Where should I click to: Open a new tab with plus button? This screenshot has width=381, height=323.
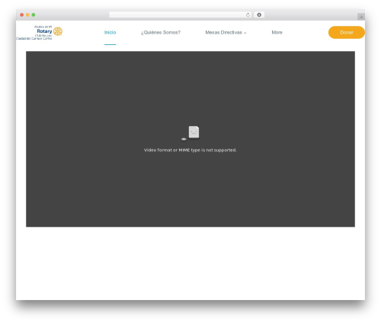click(x=361, y=17)
